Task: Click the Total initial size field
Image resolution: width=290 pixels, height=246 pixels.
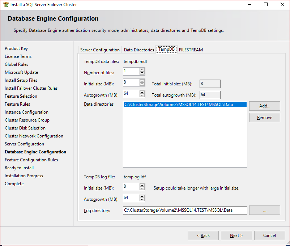Action: (x=210, y=84)
